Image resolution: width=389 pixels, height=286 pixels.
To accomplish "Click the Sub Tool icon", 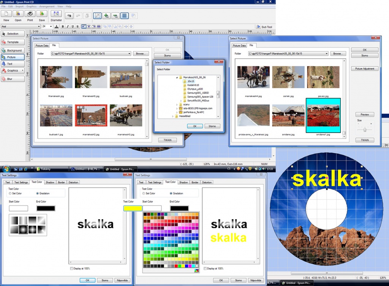I will tap(258, 27).
